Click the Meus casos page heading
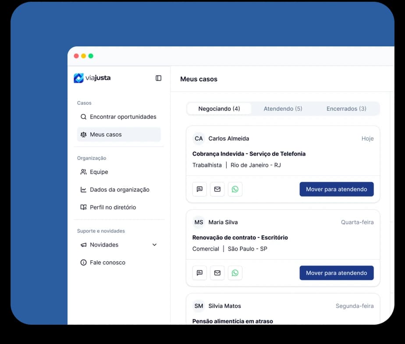405x344 pixels. click(199, 79)
